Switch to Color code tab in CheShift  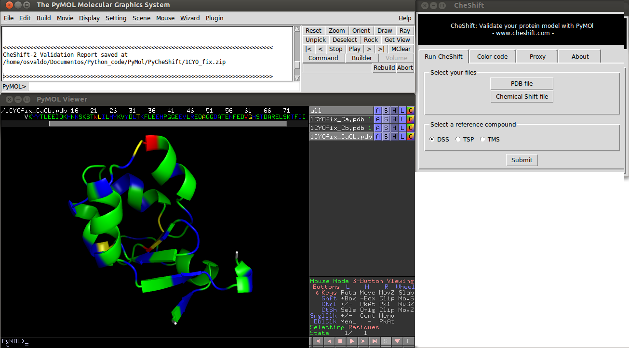tap(492, 56)
